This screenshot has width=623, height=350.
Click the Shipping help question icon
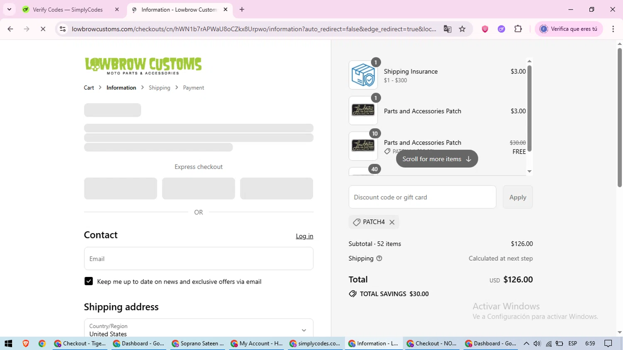tap(379, 258)
